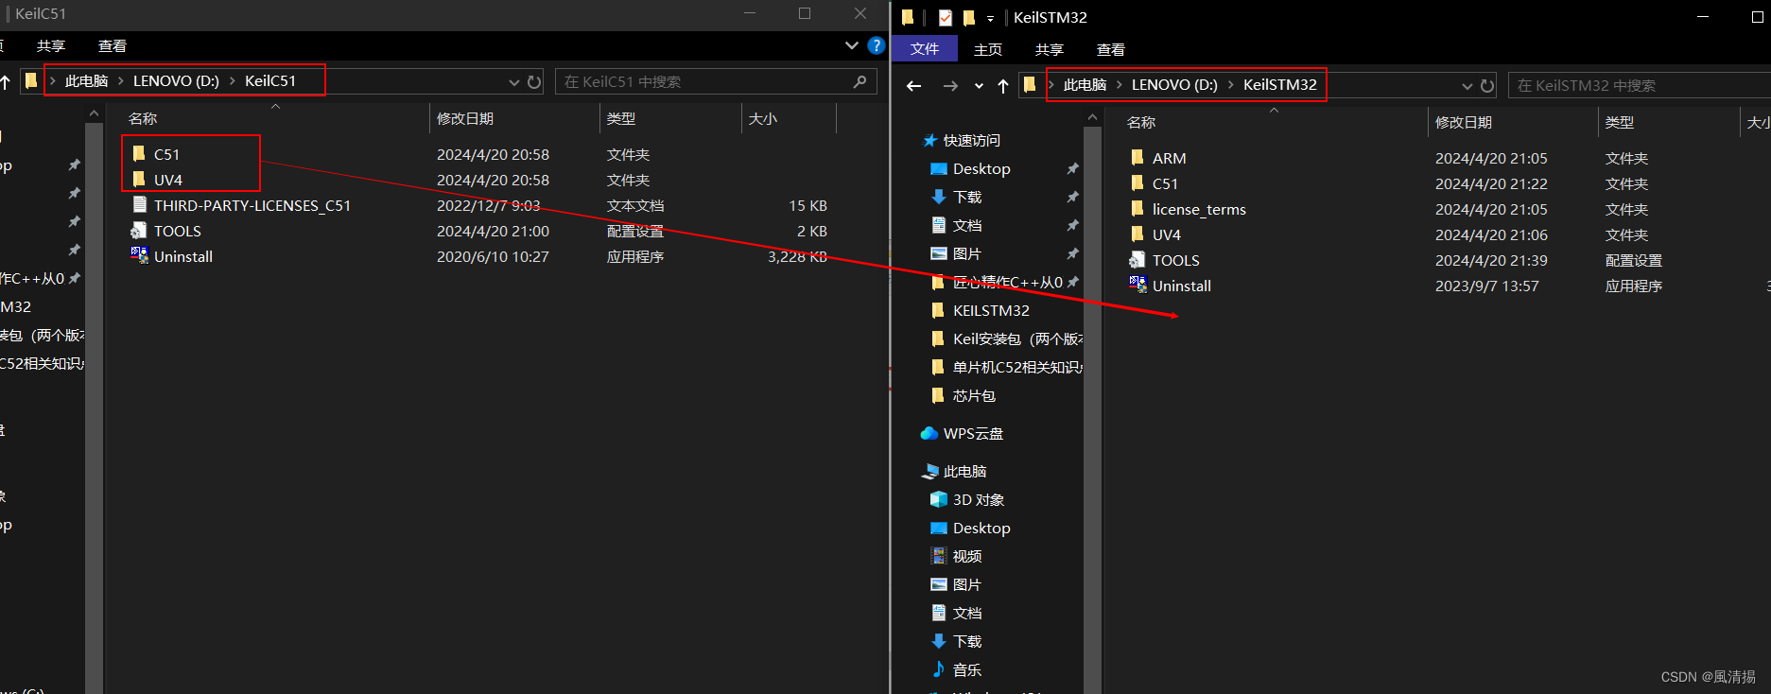The height and width of the screenshot is (694, 1771).
Task: Refresh the KeilC51 address bar
Action: point(534,82)
